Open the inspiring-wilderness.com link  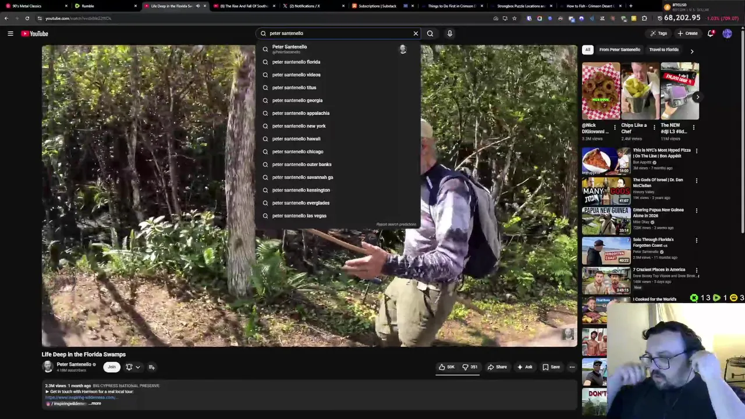pos(80,397)
